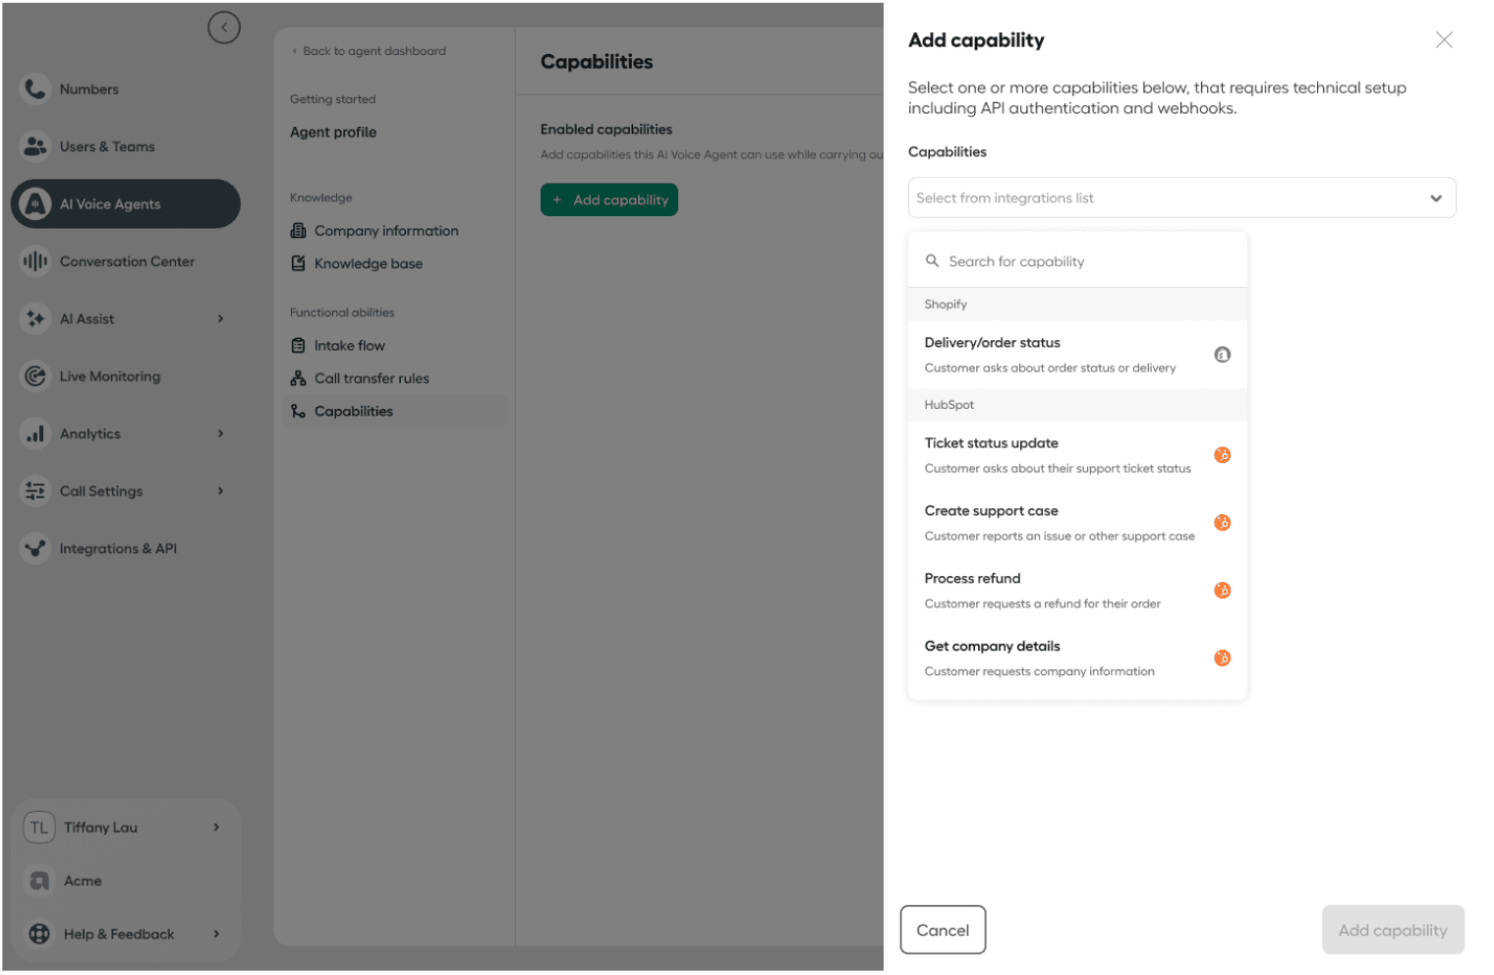
Task: Select the Live Monitoring radar icon
Action: pyautogui.click(x=35, y=376)
